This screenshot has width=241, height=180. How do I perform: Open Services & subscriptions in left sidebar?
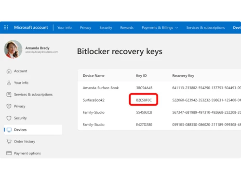tap(33, 95)
